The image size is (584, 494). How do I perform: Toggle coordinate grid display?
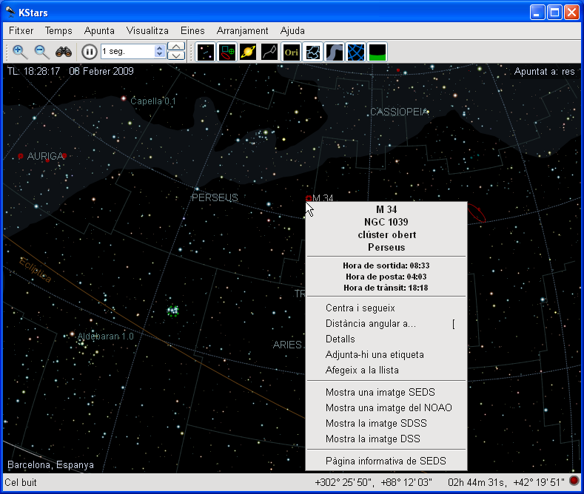[356, 52]
